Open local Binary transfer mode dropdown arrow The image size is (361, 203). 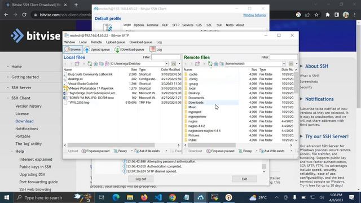click(x=131, y=151)
